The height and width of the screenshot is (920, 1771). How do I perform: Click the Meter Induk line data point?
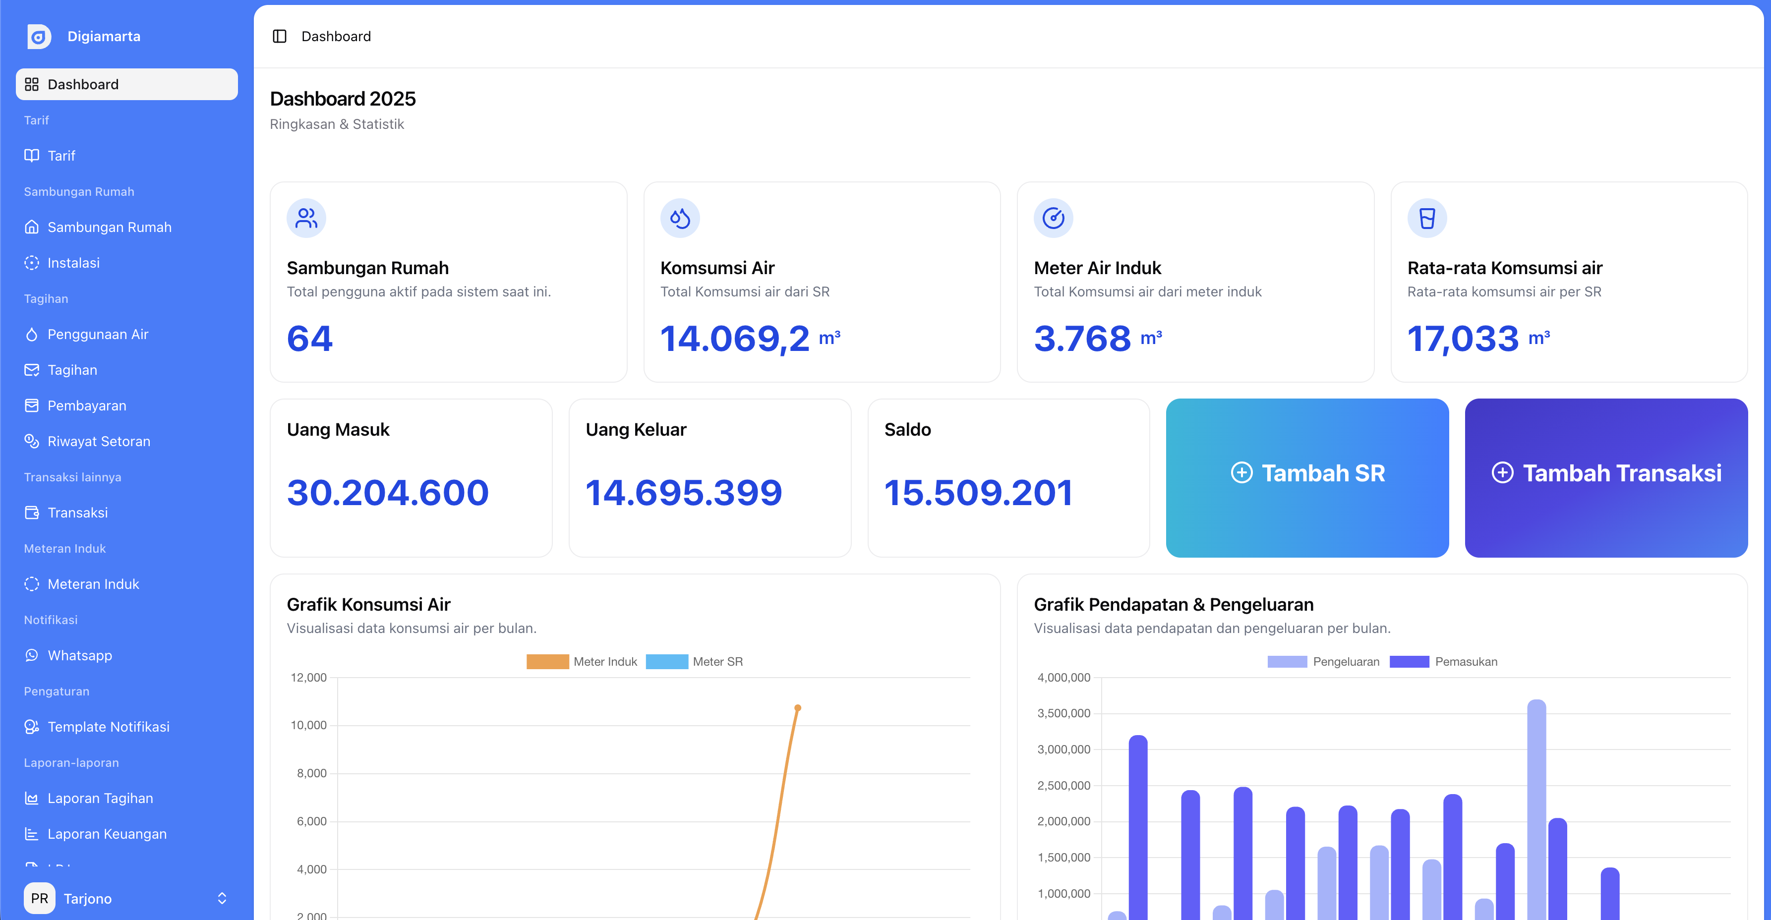(798, 707)
